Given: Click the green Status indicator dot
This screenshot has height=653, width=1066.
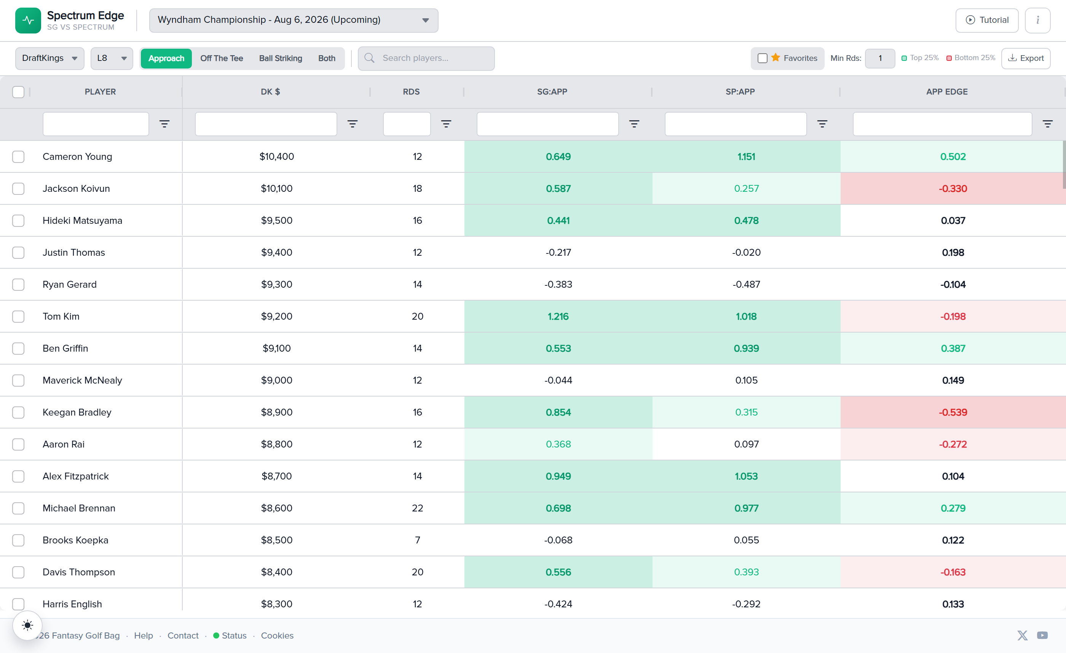Looking at the screenshot, I should [216, 635].
